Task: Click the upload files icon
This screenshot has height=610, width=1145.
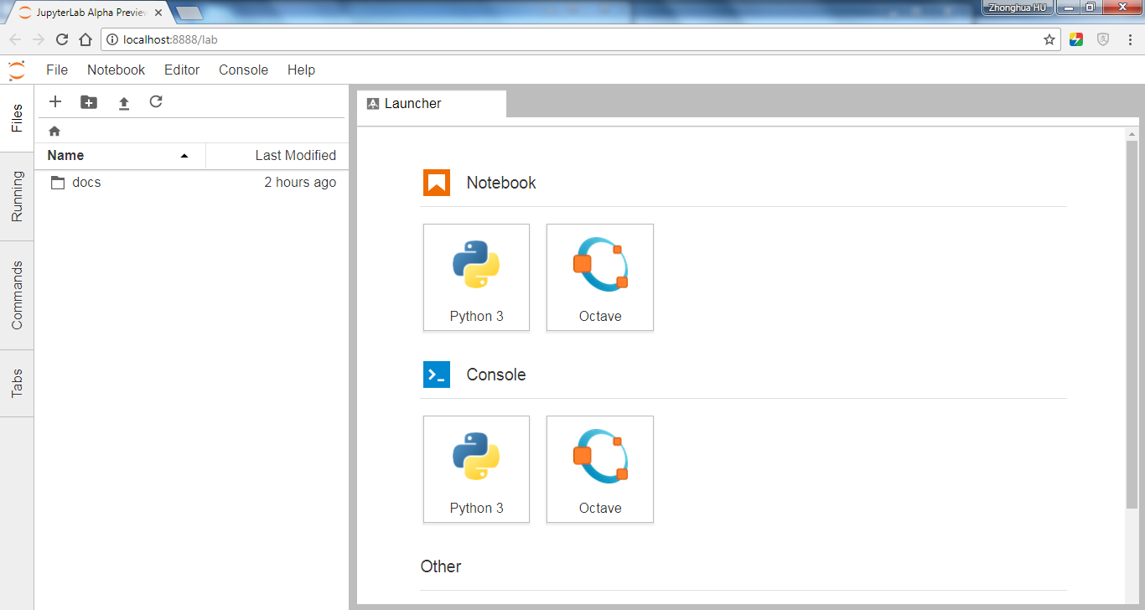Action: point(123,103)
